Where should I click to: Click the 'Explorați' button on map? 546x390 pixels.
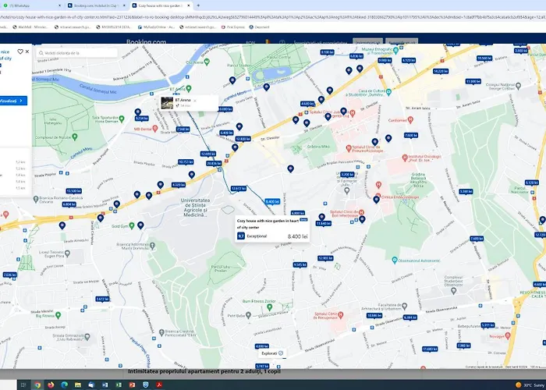271,353
